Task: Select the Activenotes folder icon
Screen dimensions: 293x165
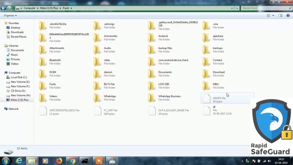Action: tap(97, 38)
